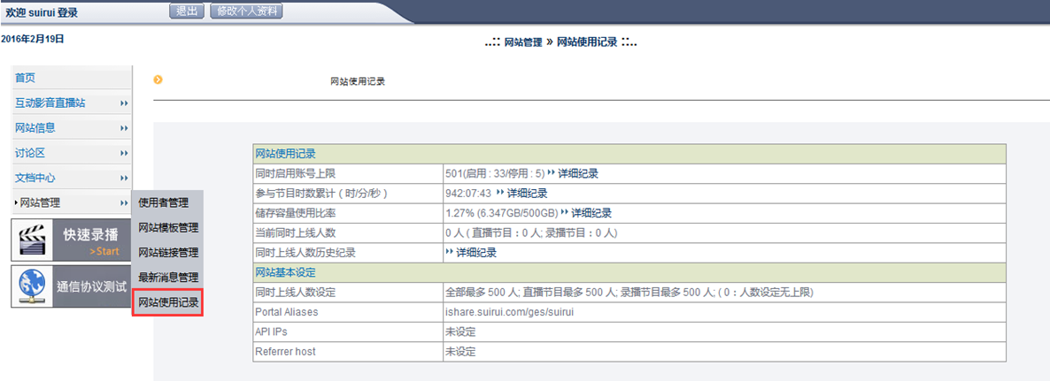This screenshot has height=381, width=1050.
Task: Click the 欢迎 suirui 登录 welcome text
Action: [42, 12]
